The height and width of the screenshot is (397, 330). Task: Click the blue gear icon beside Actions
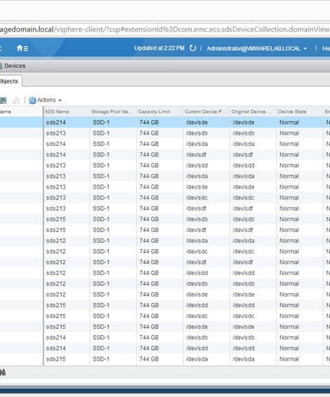[32, 100]
